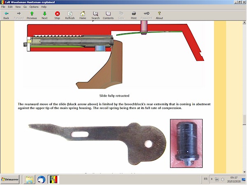
Task: Click the network tray icon
Action: tap(217, 179)
